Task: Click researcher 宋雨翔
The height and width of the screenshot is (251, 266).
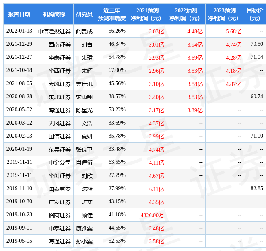Action: click(84, 97)
